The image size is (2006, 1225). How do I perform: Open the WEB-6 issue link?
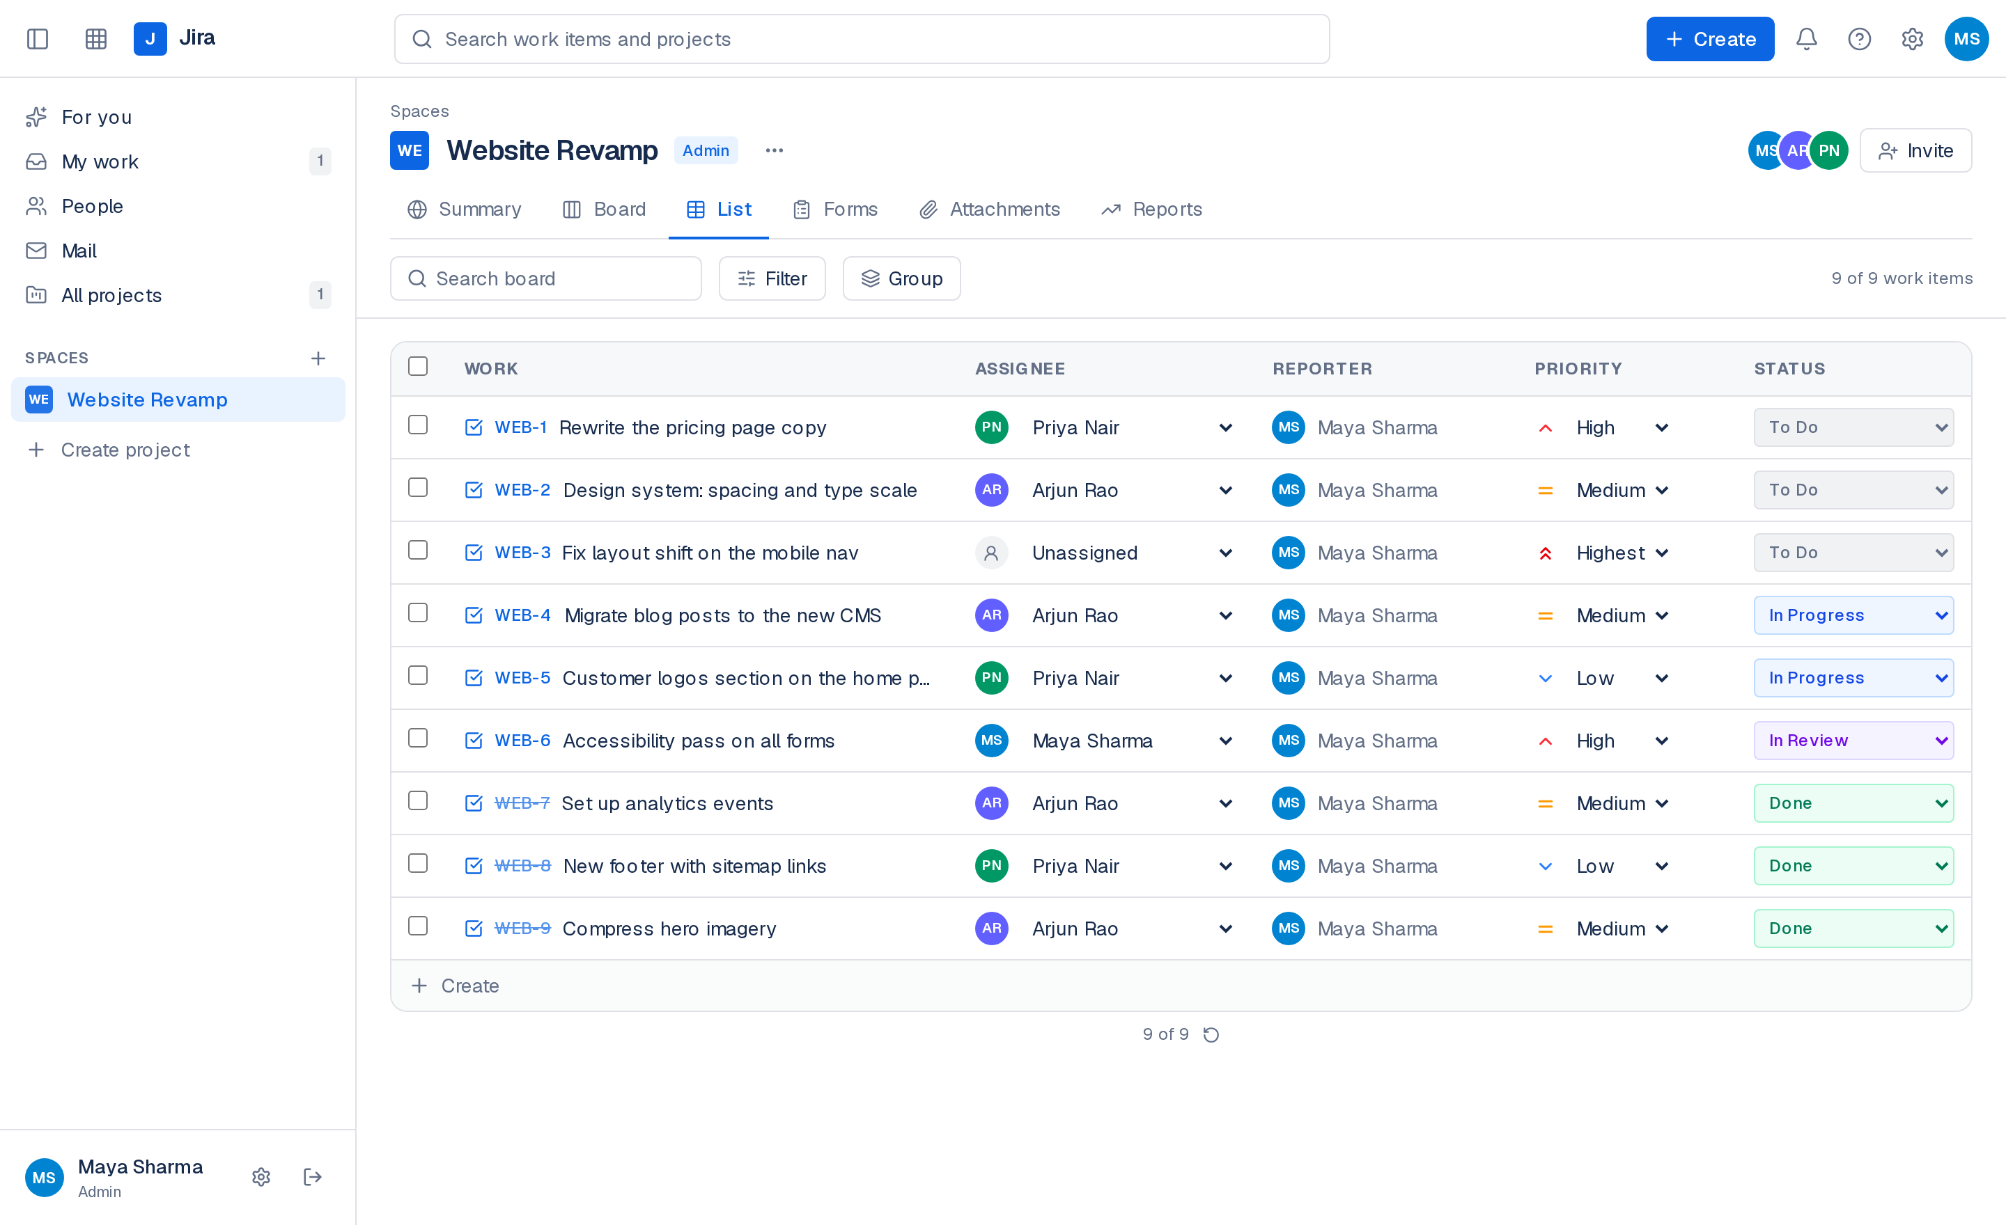(522, 741)
